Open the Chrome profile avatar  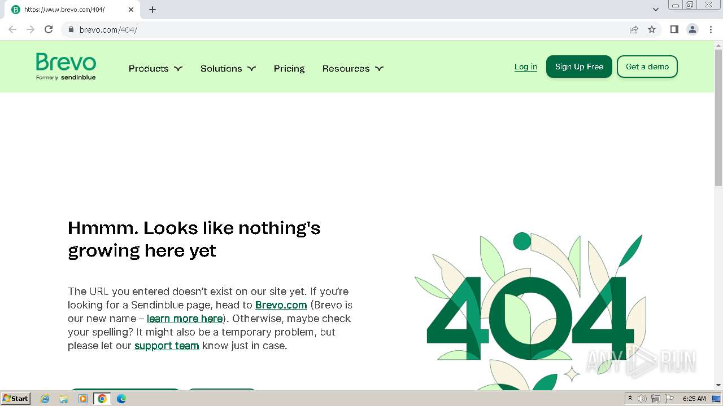[x=692, y=29]
